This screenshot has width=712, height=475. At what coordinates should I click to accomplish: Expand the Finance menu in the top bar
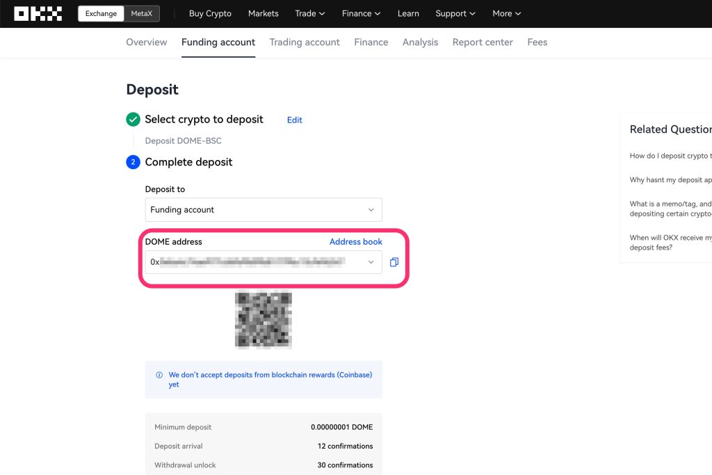361,13
